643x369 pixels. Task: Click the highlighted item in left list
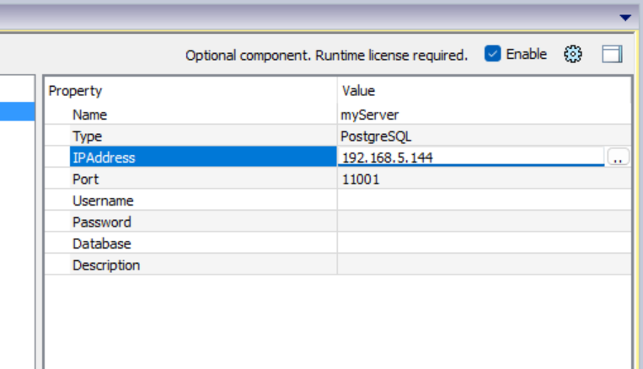pyautogui.click(x=17, y=111)
